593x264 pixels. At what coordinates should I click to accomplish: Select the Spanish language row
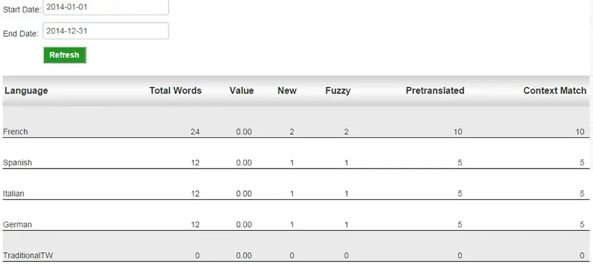click(x=296, y=154)
